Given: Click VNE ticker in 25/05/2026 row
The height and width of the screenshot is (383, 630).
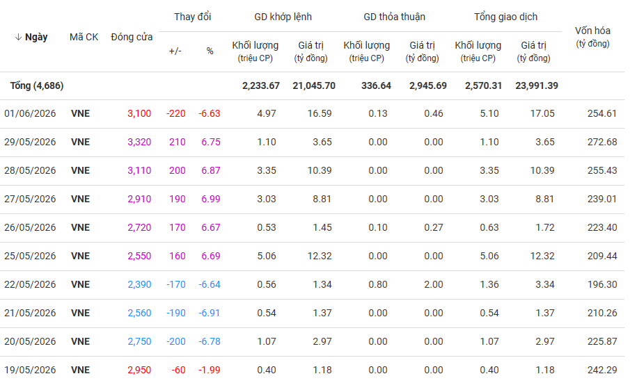Looking at the screenshot, I should (x=80, y=256).
